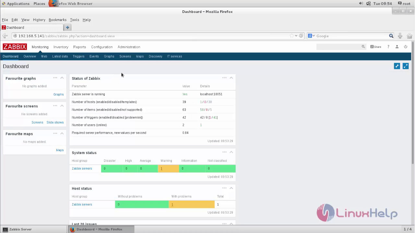Open the Zabbix Share link

tap(376, 47)
